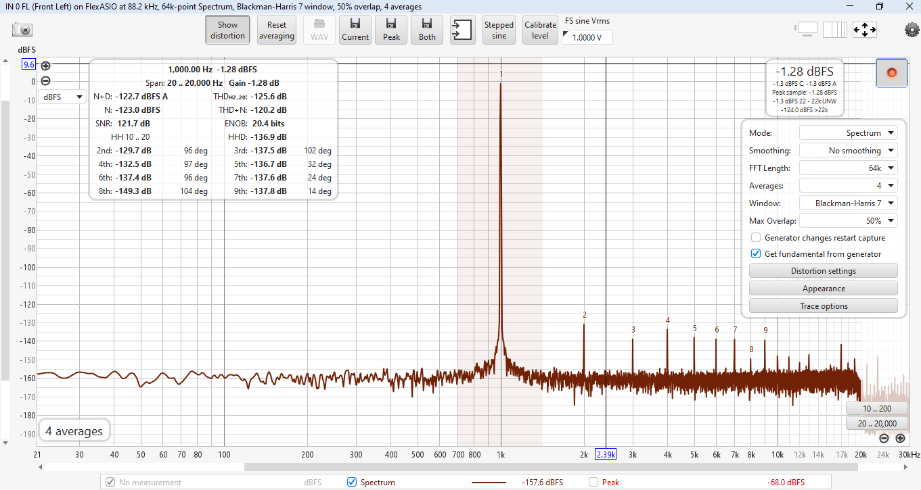Click Calibrate level button

[540, 30]
